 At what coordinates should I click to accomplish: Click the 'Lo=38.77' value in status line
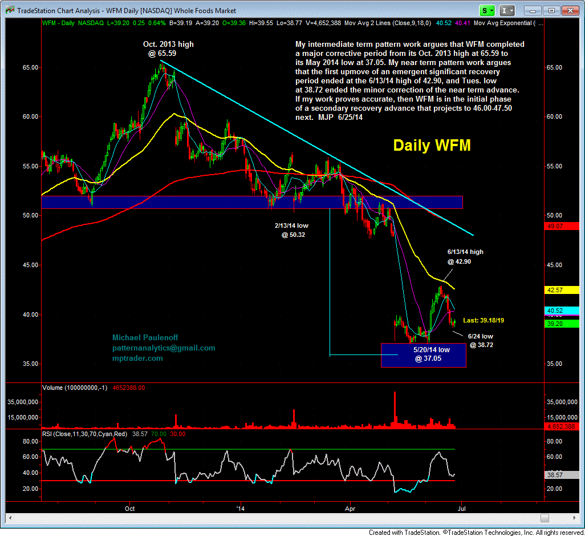[x=289, y=23]
